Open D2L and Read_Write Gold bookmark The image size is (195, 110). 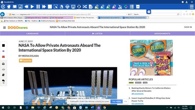[x=65, y=21]
